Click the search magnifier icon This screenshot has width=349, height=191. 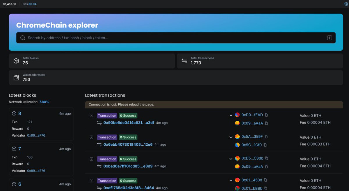pos(23,38)
